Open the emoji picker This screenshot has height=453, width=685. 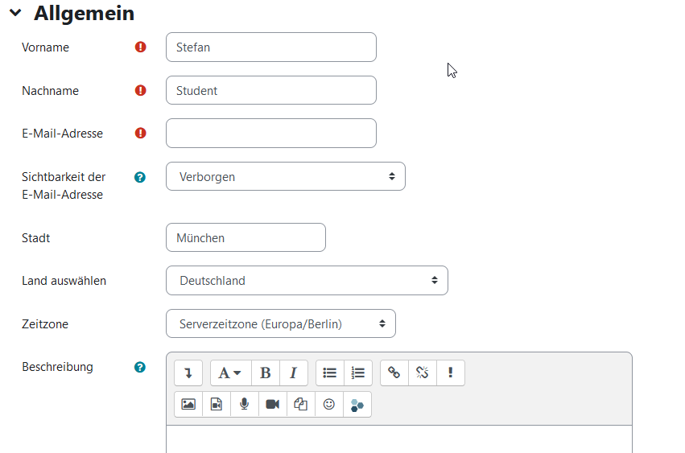(x=328, y=404)
